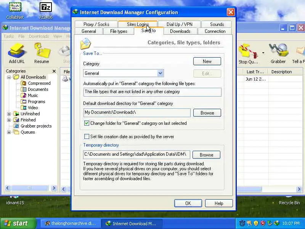
Task: Click the IDM icon in dialog title bar
Action: (x=75, y=12)
